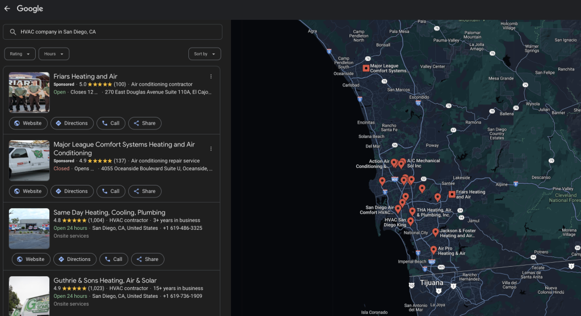Call Major League Comfort Systems
The height and width of the screenshot is (316, 581).
tap(111, 191)
